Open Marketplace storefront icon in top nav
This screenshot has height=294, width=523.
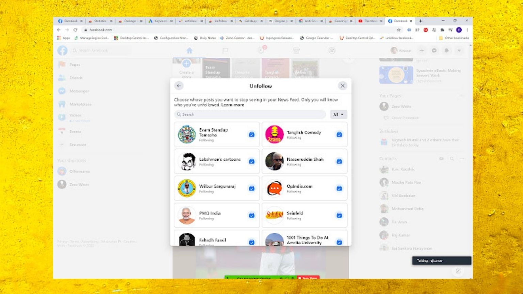coord(296,50)
